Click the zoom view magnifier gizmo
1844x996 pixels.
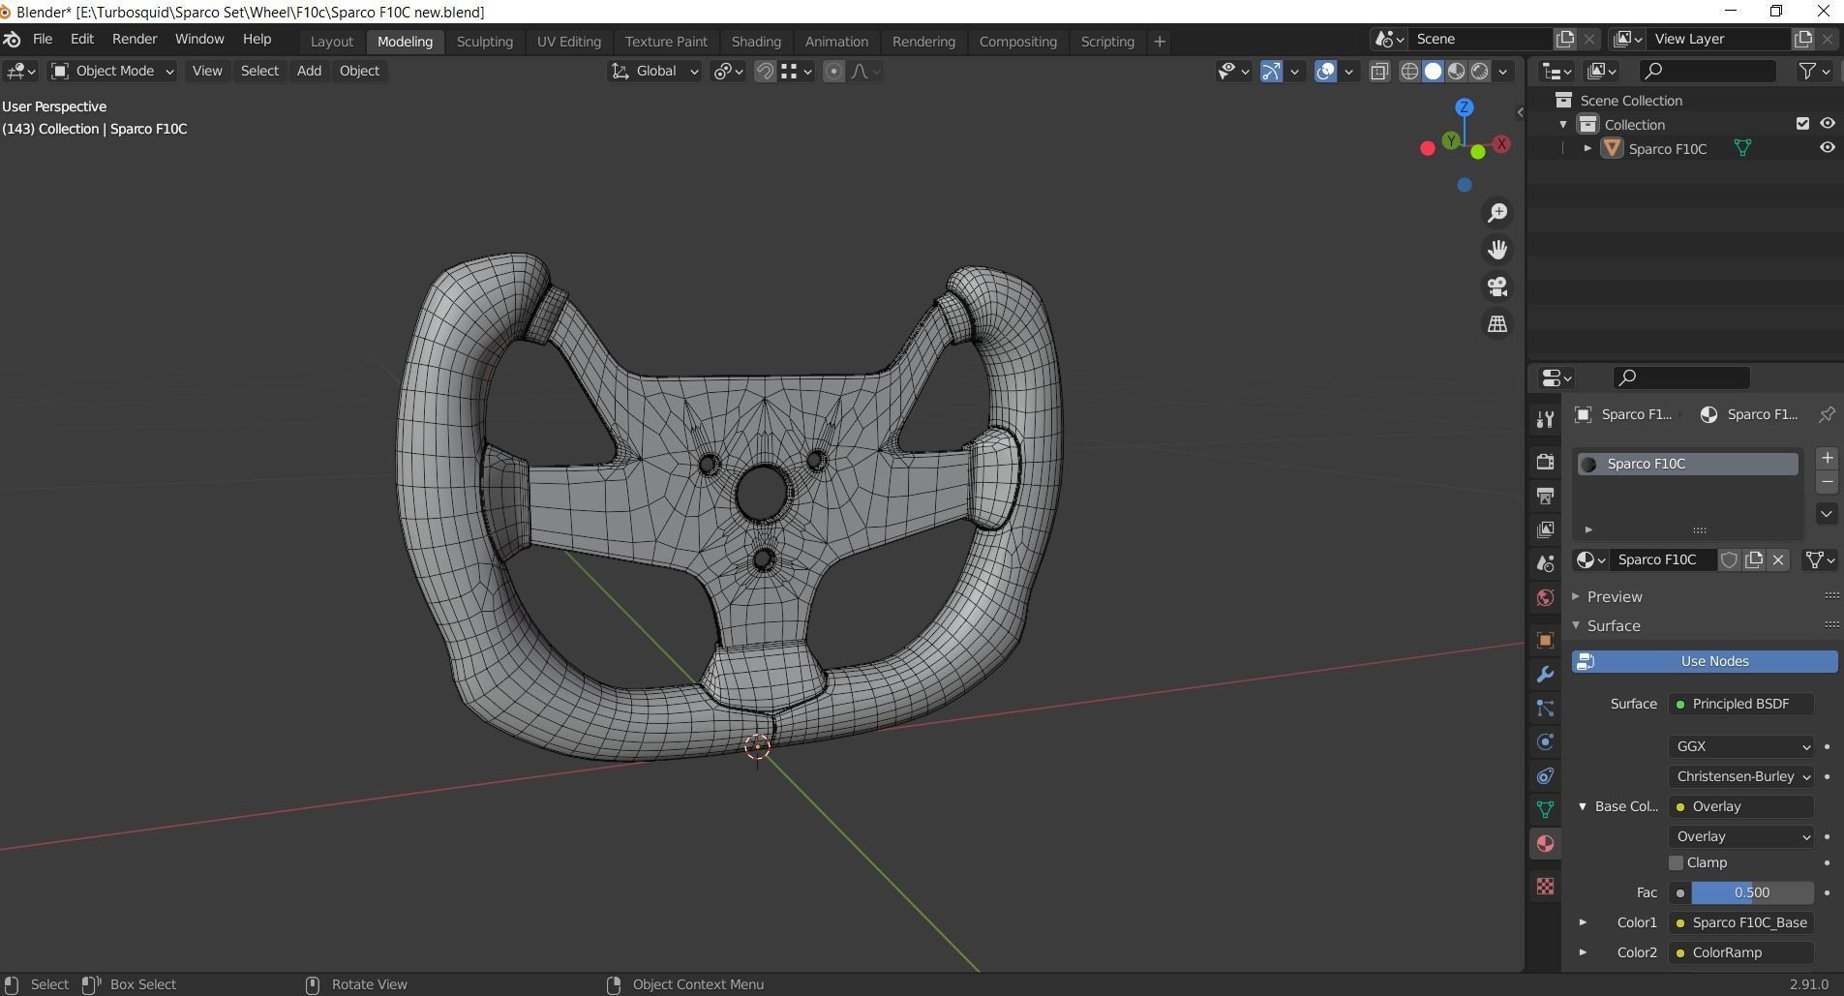coord(1497,213)
